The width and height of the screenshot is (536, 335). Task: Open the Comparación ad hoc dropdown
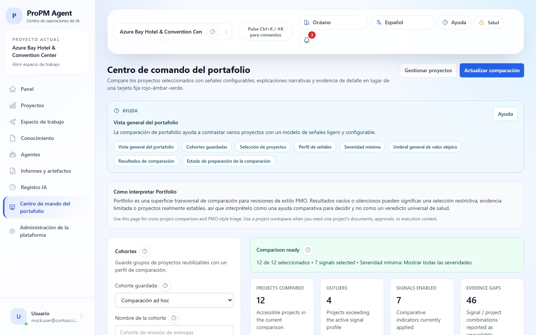pyautogui.click(x=174, y=300)
